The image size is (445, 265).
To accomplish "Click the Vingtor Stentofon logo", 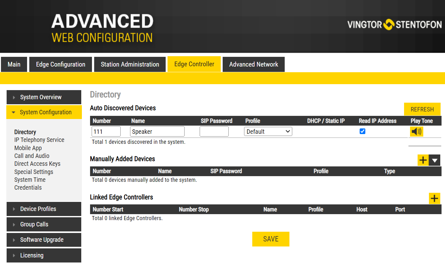I will (x=394, y=24).
